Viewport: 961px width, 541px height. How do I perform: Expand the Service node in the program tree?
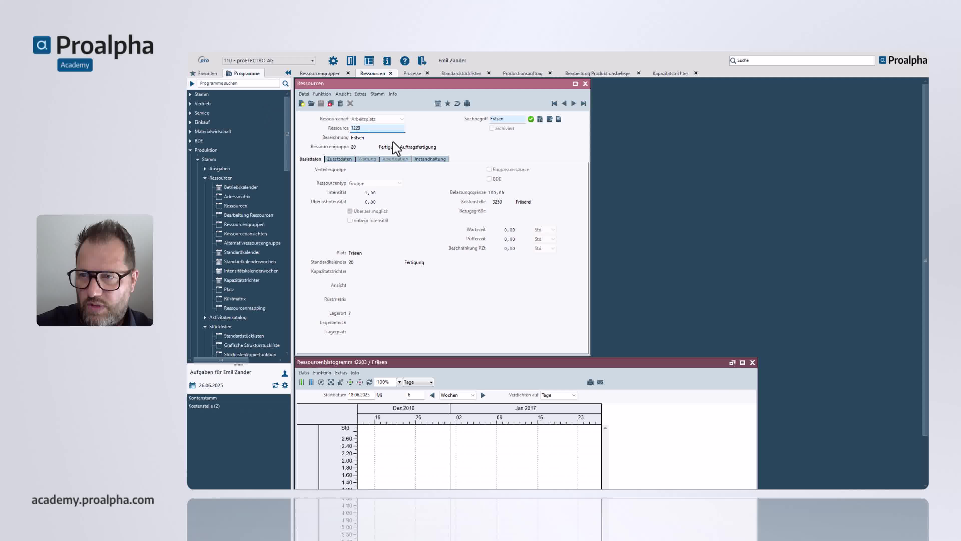tap(191, 113)
